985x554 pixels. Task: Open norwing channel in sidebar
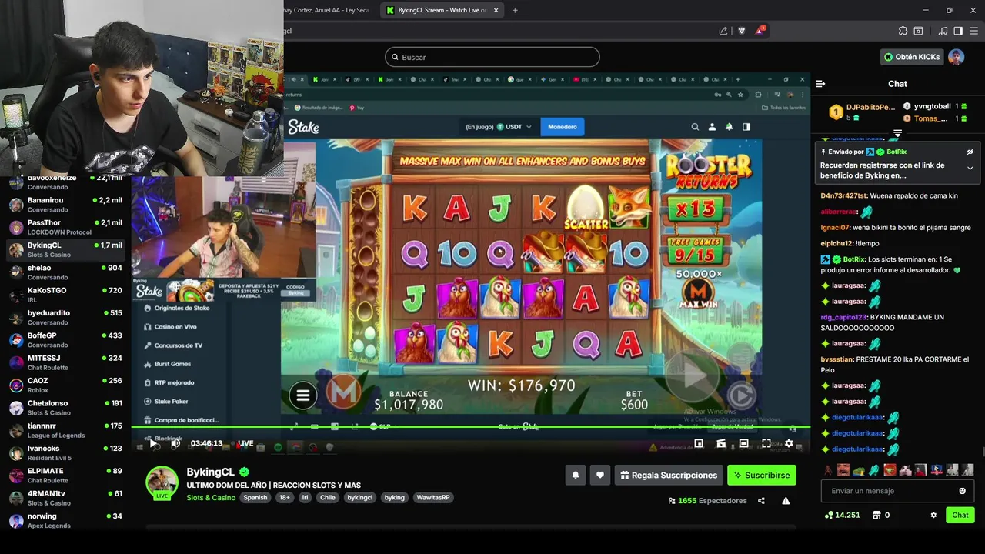pos(65,520)
